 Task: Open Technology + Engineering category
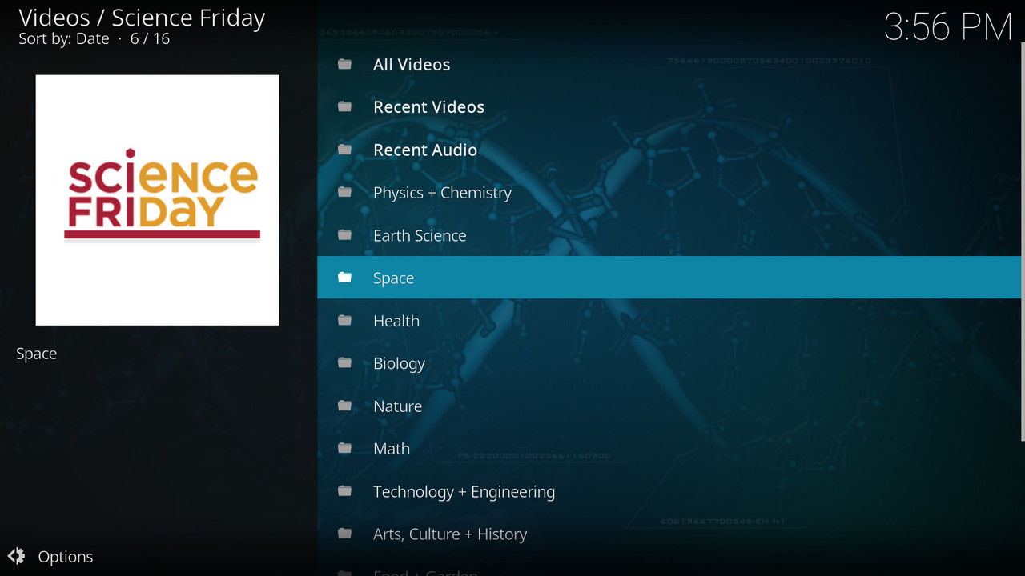[x=464, y=492]
